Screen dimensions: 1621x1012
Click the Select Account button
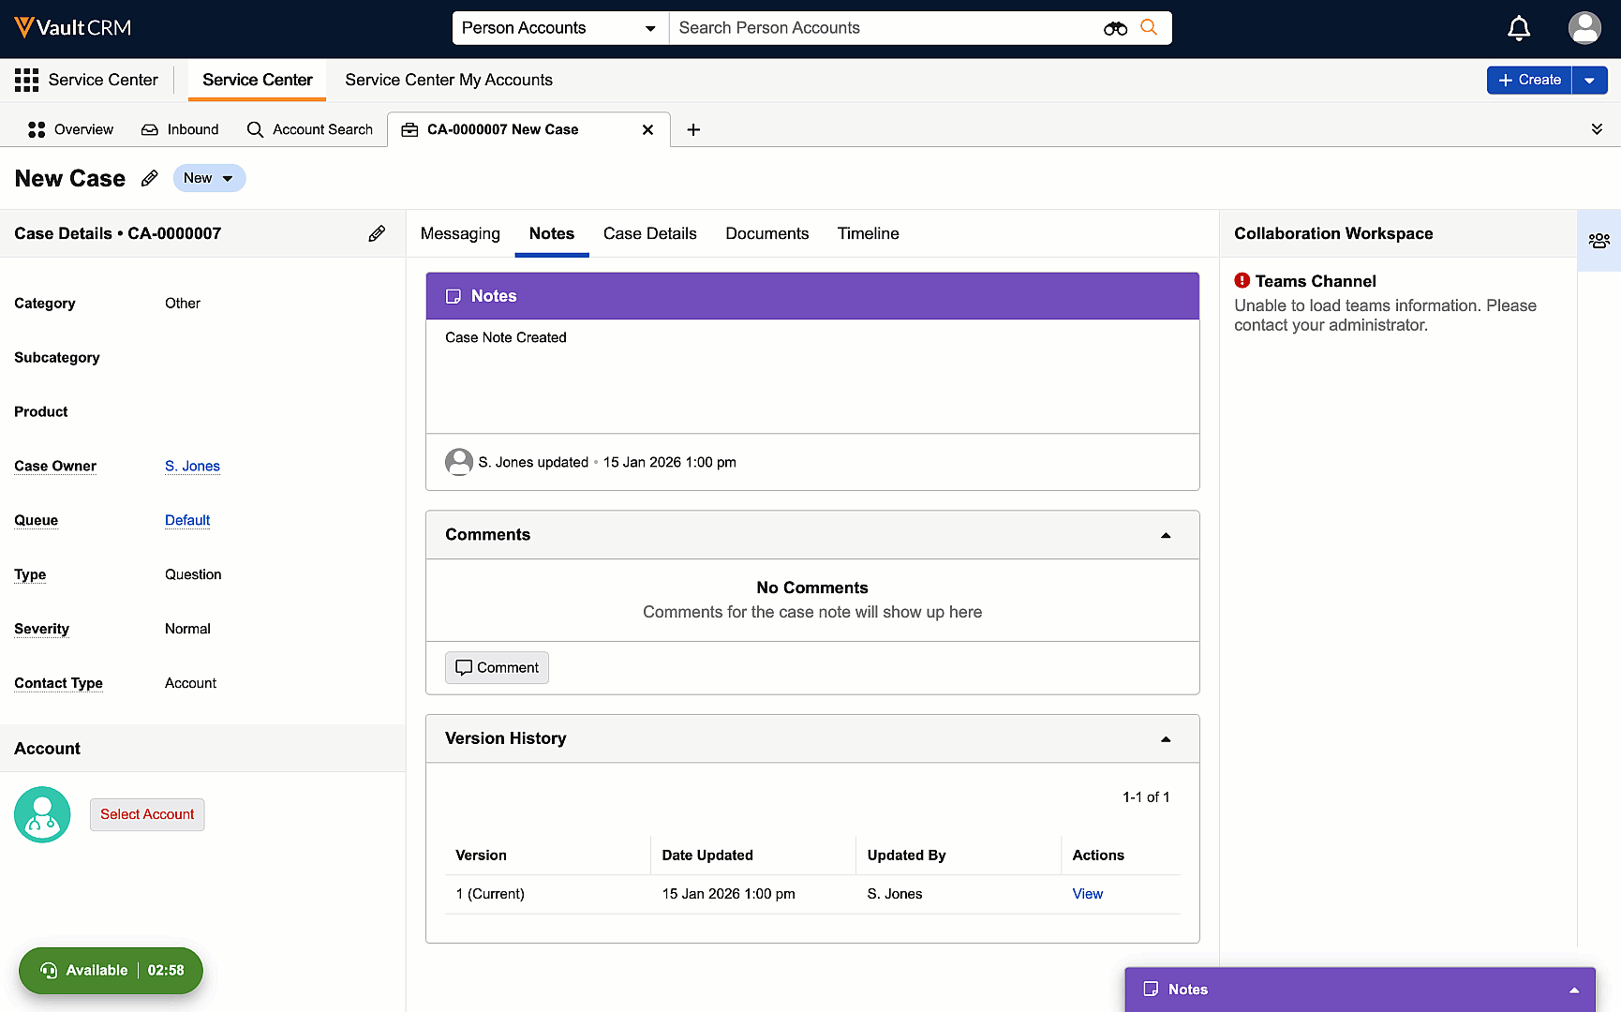(x=147, y=814)
